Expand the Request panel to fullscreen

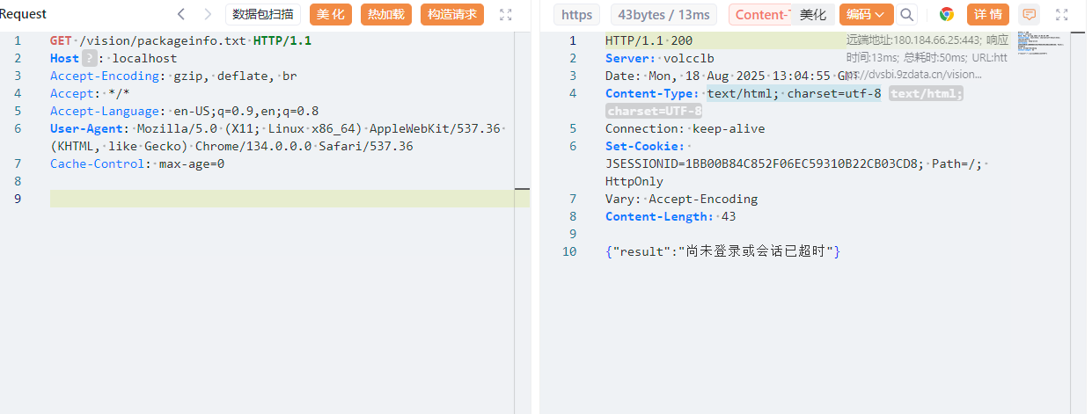coord(505,14)
